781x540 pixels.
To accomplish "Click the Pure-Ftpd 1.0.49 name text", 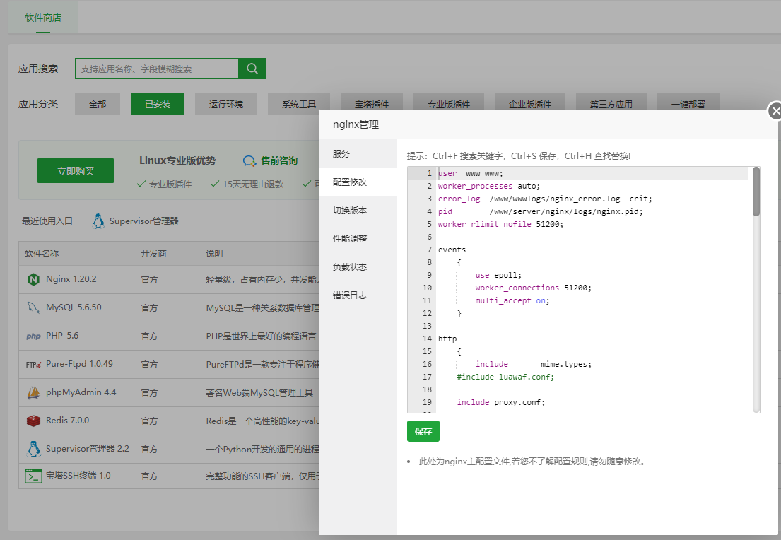I will click(80, 364).
